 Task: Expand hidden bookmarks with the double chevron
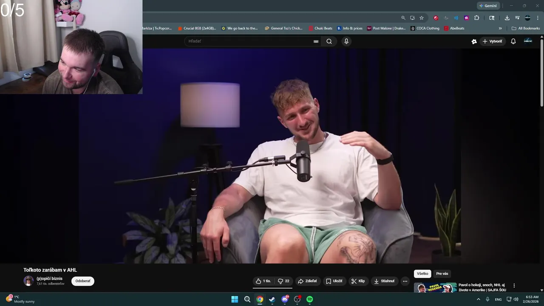(500, 28)
